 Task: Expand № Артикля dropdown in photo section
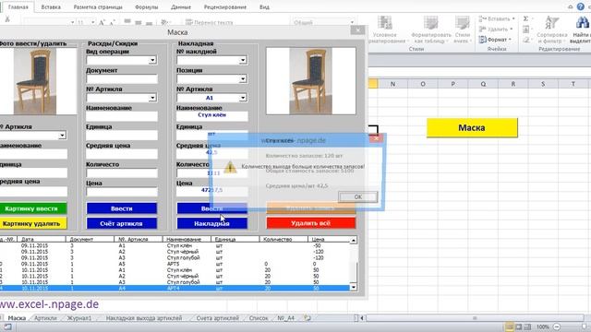click(62, 135)
